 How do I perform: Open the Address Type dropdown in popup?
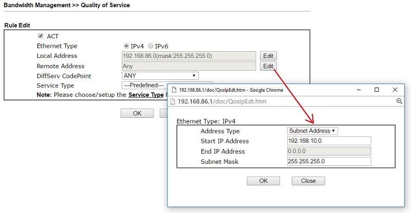pyautogui.click(x=312, y=131)
